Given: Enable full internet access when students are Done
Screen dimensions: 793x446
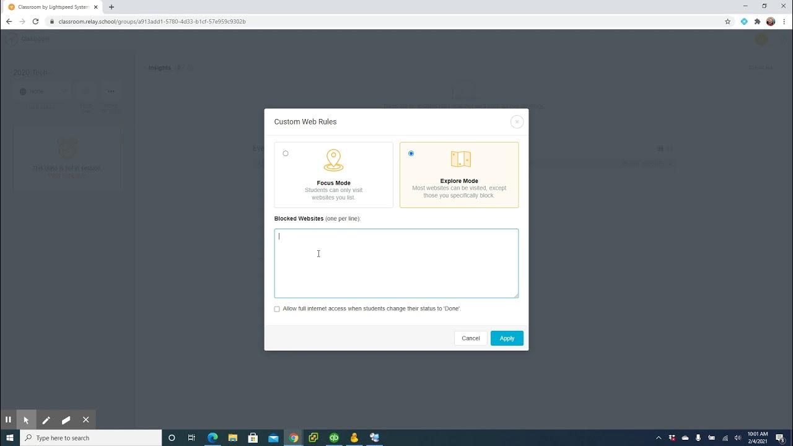Looking at the screenshot, I should point(277,309).
